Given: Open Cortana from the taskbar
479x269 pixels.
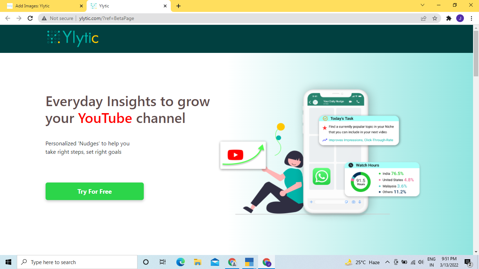Looking at the screenshot, I should click(146, 262).
